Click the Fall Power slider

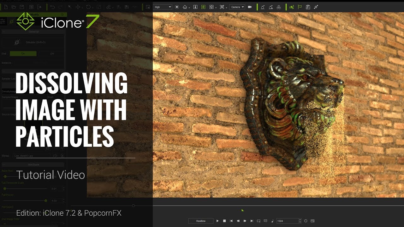25,201
